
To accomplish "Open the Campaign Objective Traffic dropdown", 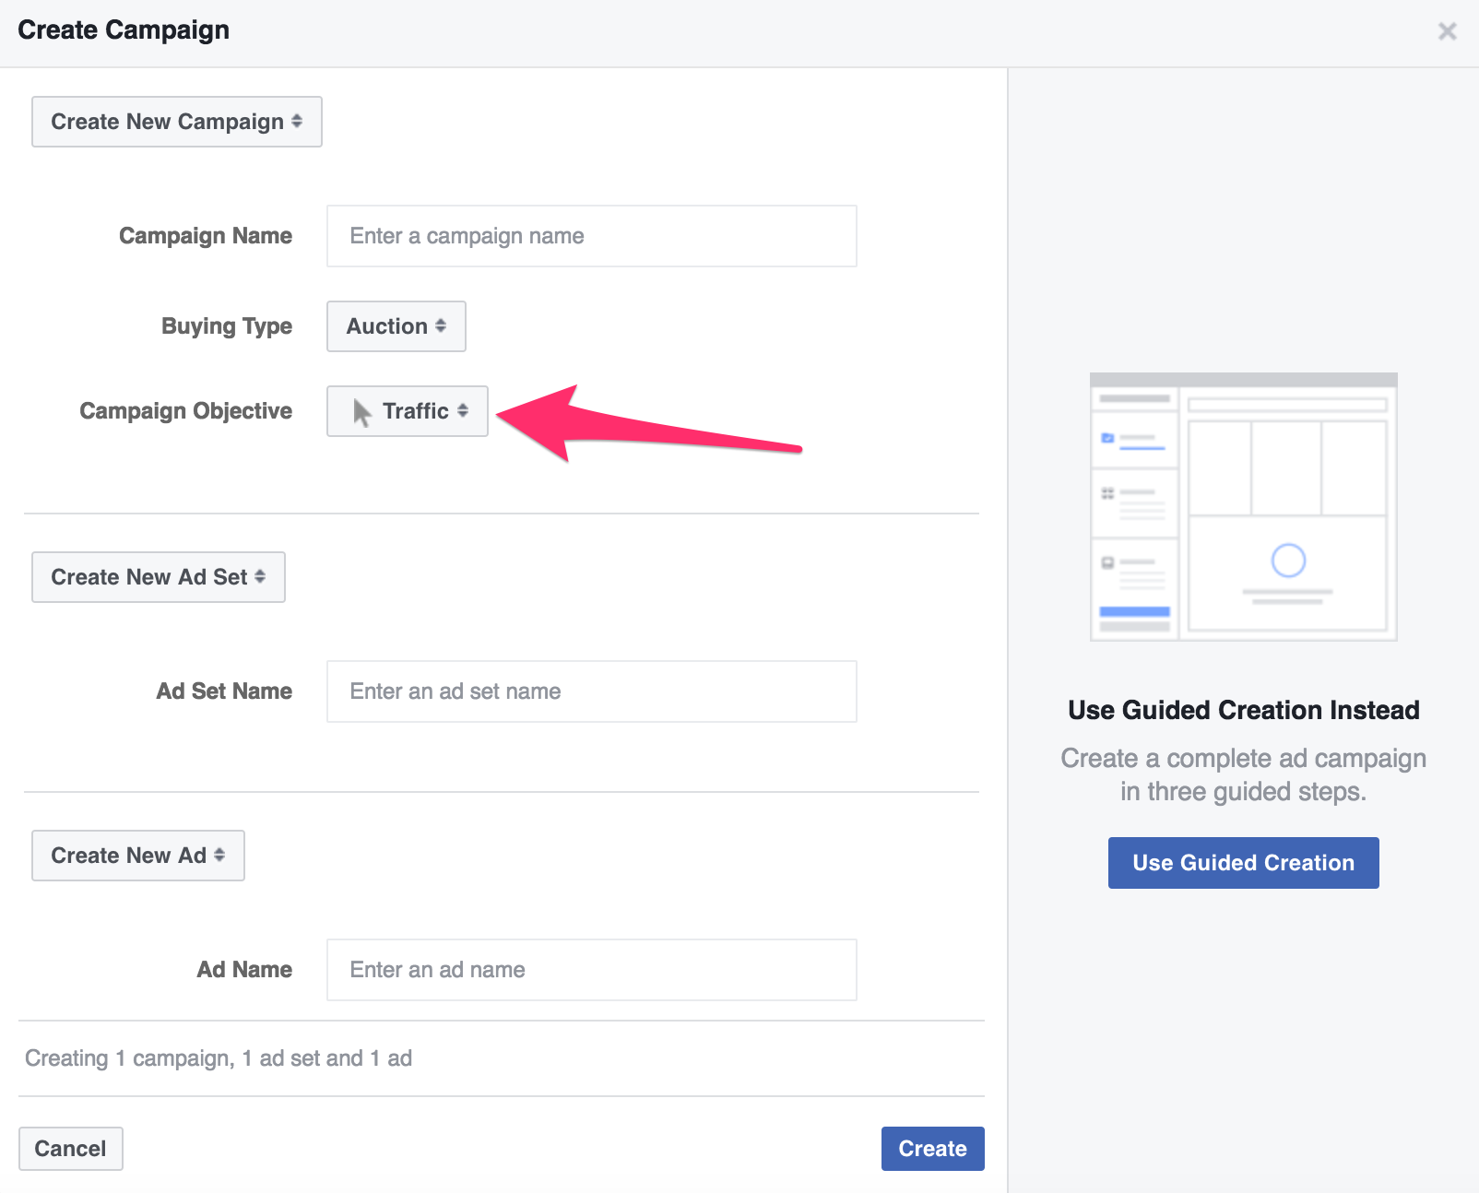I will click(x=408, y=411).
